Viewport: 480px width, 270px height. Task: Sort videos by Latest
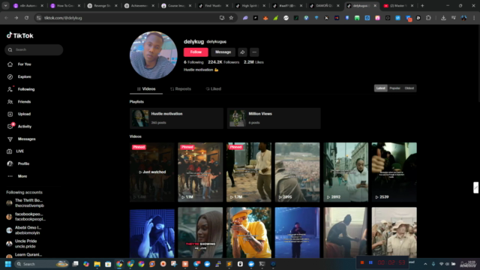click(380, 88)
